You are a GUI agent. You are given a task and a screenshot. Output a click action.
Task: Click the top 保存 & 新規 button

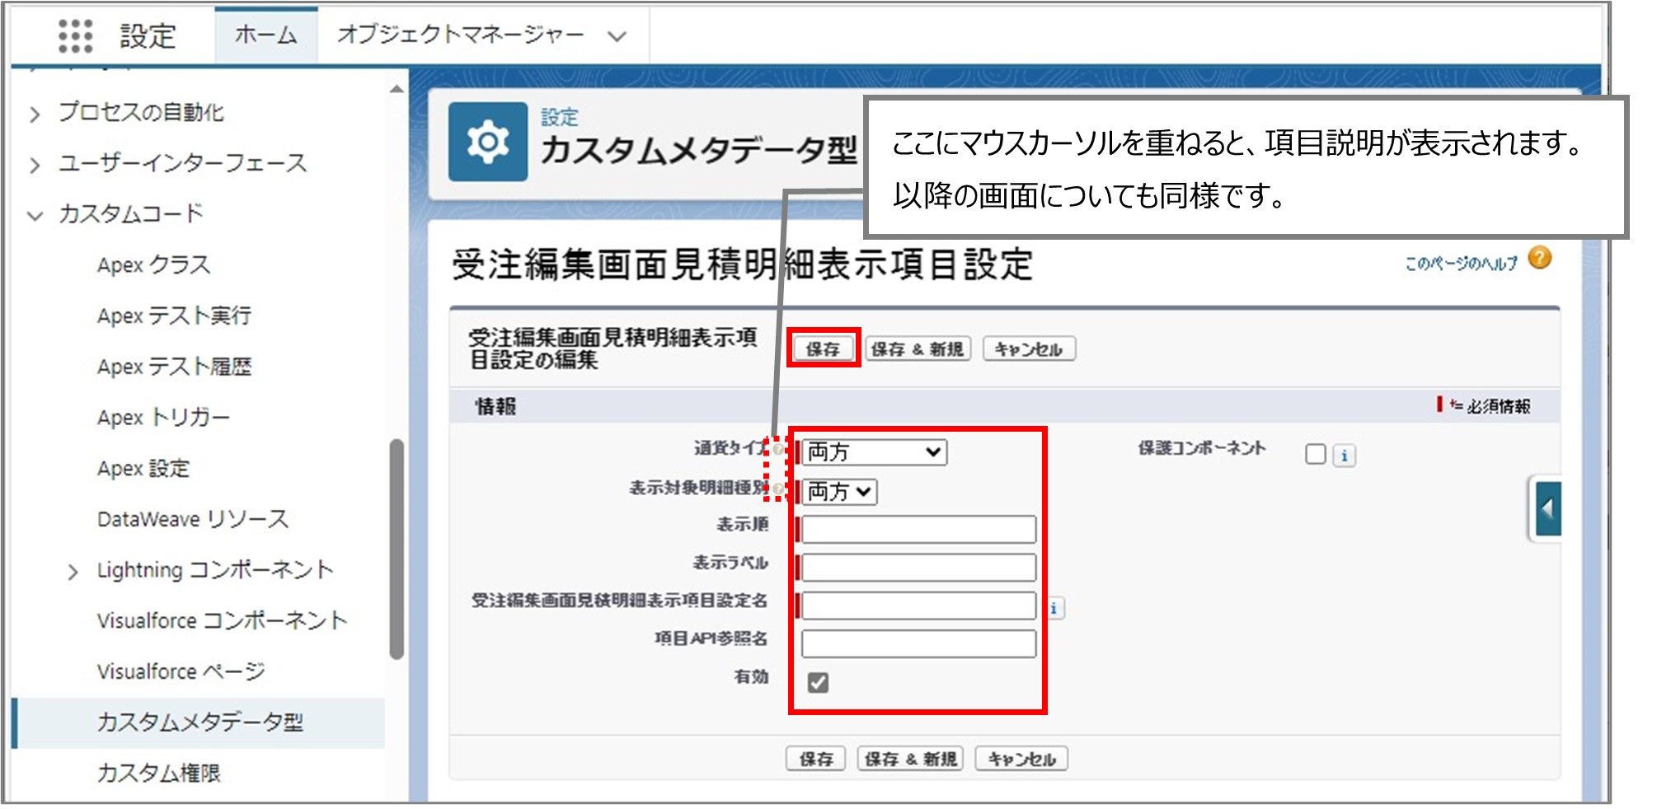click(918, 348)
